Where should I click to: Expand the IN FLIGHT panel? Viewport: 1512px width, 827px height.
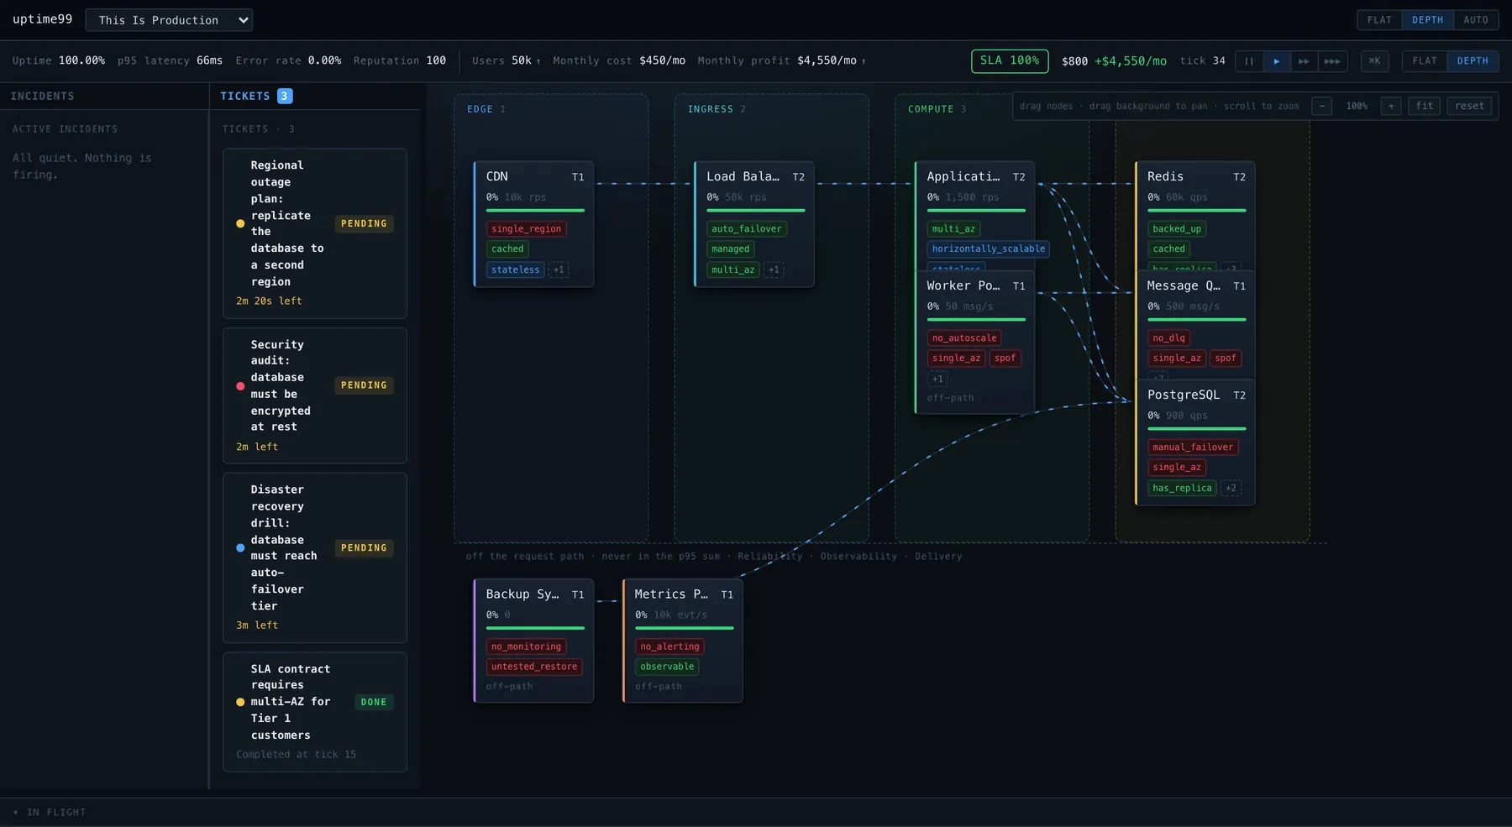click(50, 812)
